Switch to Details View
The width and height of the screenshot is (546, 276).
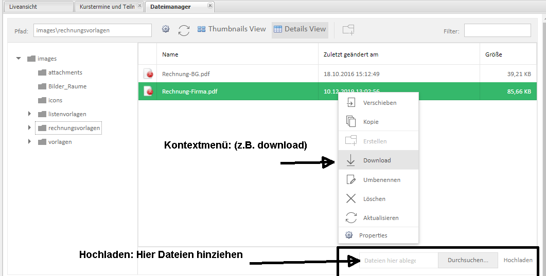tap(300, 29)
